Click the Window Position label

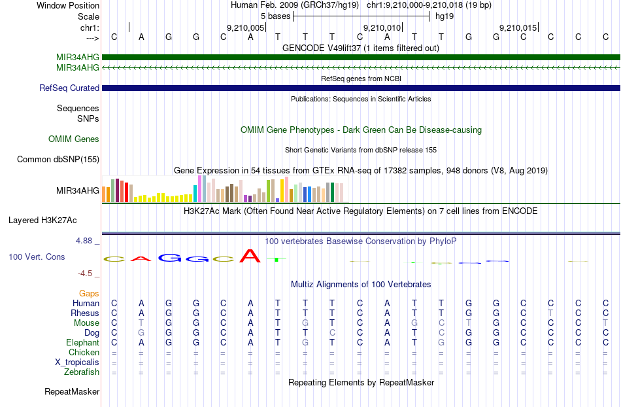tap(68, 5)
